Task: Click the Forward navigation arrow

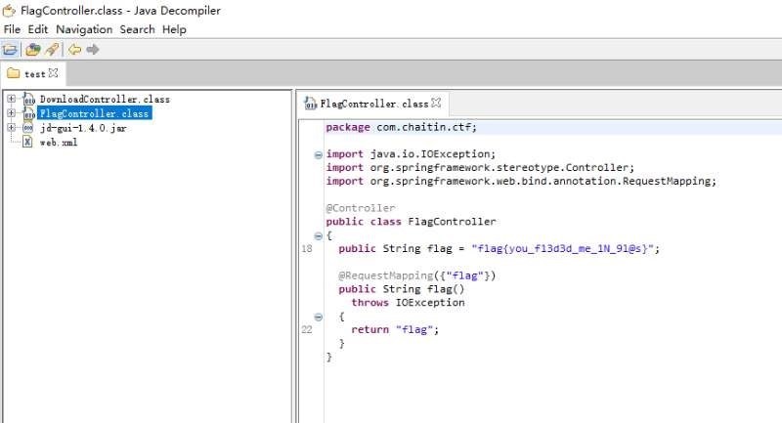Action: point(93,49)
